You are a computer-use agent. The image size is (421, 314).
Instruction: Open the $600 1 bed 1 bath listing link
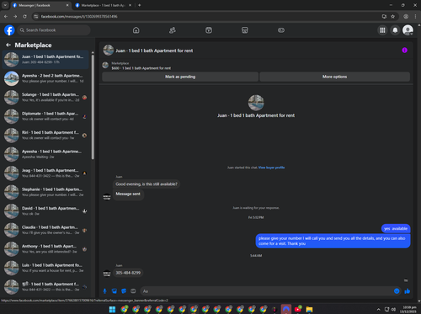[x=141, y=68]
